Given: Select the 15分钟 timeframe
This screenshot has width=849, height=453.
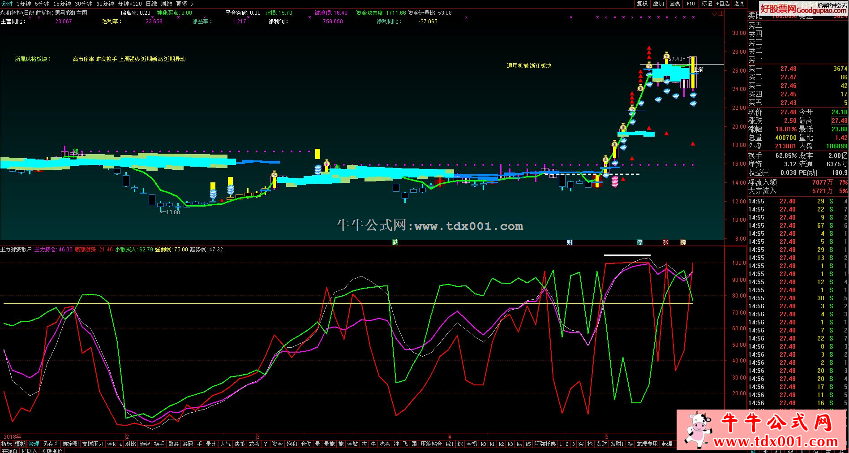Looking at the screenshot, I should [x=62, y=4].
